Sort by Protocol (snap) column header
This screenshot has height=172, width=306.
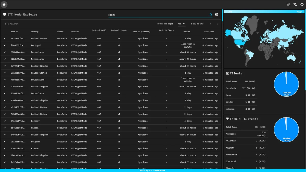[119, 31]
